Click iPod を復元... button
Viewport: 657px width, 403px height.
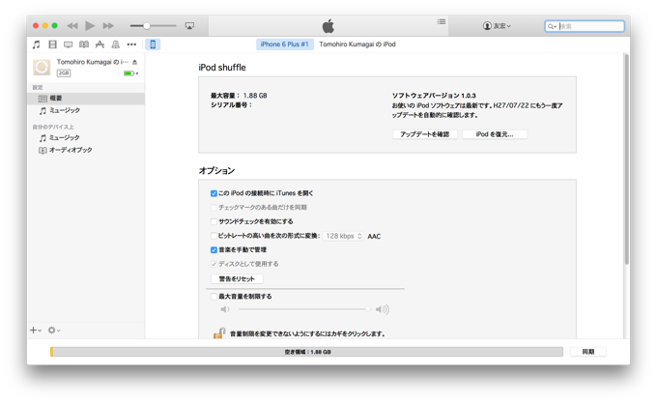coord(495,134)
